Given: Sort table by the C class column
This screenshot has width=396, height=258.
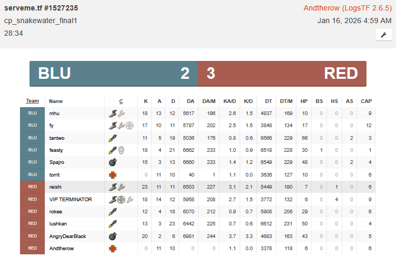Looking at the screenshot, I should (121, 101).
